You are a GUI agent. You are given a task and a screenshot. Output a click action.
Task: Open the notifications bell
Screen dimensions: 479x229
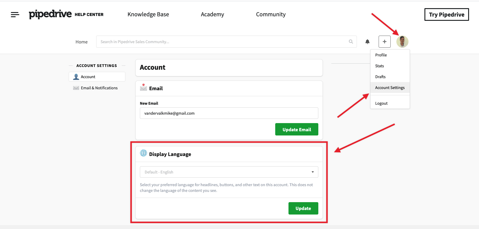367,42
